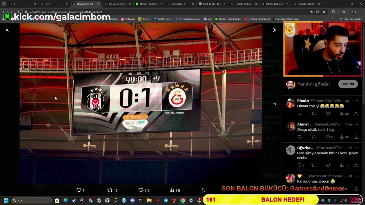The height and width of the screenshot is (205, 365).
Task: Open File Explorer from the taskbar
Action: (x=149, y=200)
